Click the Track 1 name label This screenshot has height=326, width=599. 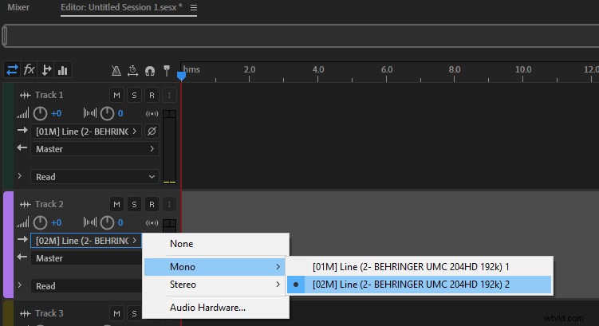(49, 95)
